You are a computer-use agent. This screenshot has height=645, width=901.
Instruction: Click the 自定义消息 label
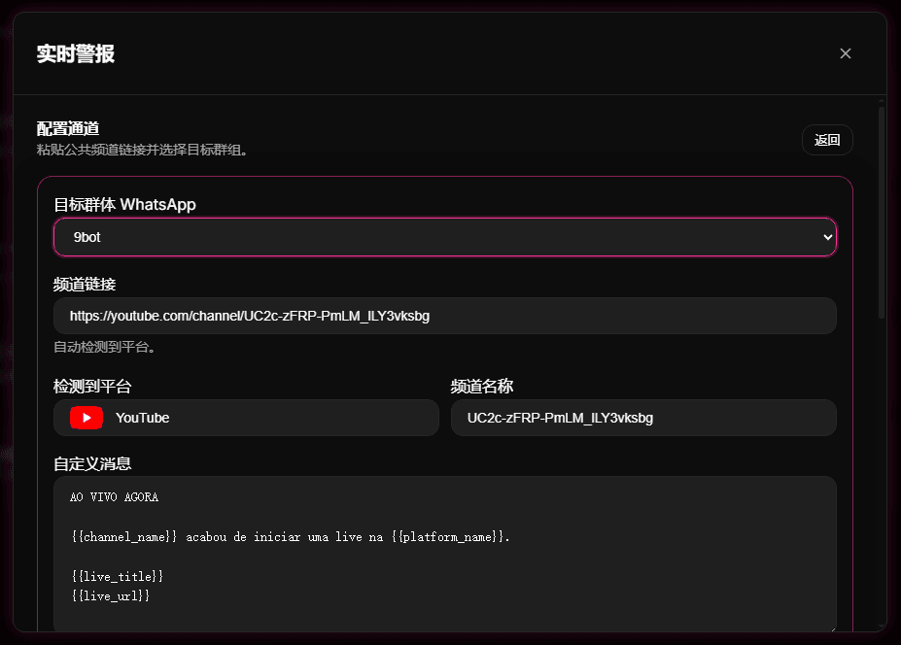tap(92, 463)
